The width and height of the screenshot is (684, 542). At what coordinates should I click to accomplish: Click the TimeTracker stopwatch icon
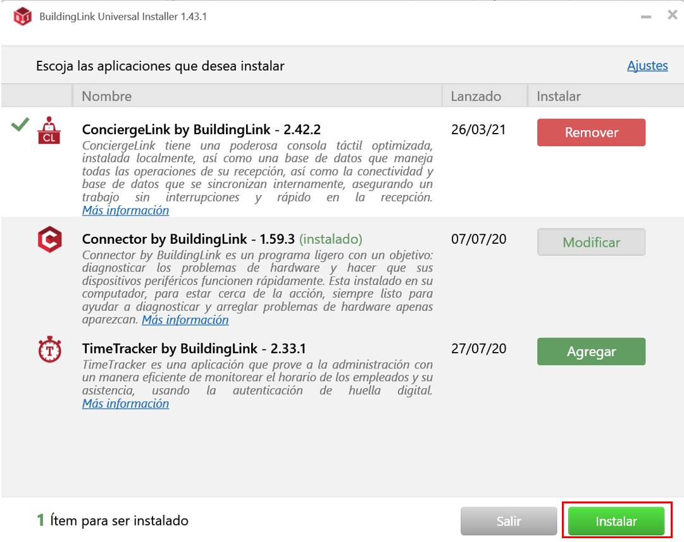point(50,349)
